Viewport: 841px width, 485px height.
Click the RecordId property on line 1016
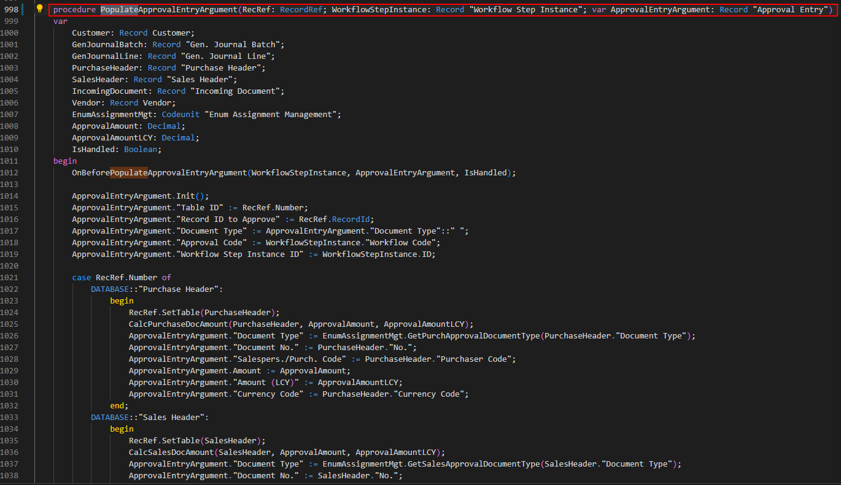coord(351,219)
